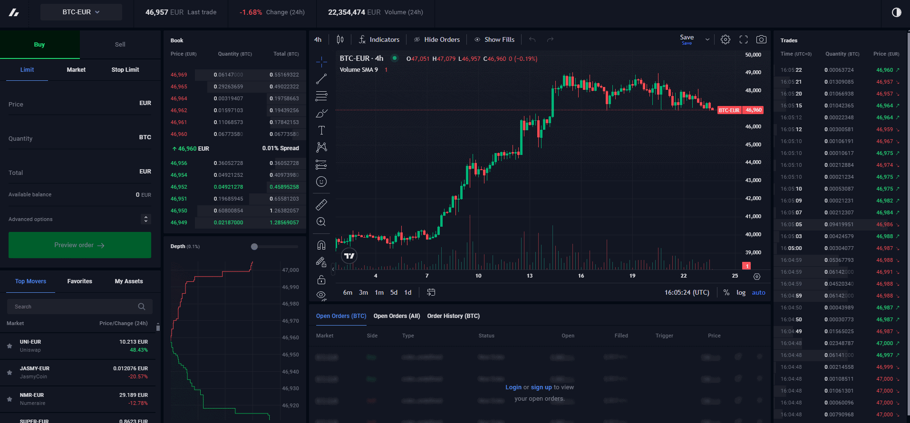Toggle magnet mode in chart toolbar

pos(321,245)
